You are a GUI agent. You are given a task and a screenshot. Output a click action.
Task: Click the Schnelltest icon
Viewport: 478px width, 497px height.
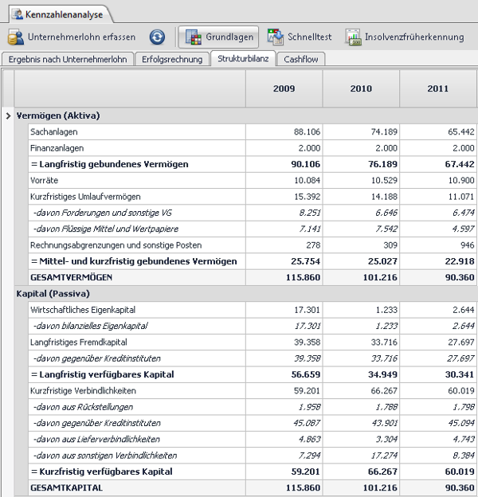pos(276,37)
